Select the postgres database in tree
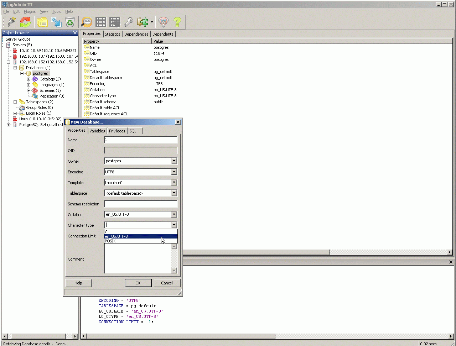456x346 pixels. 40,73
